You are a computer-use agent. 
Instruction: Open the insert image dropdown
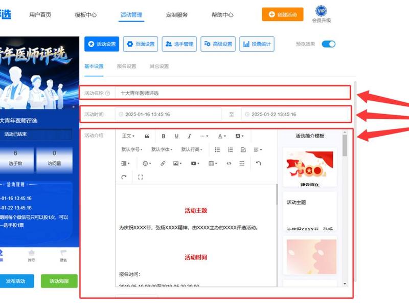[177, 163]
